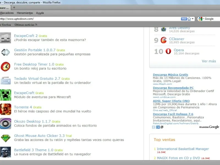The height and width of the screenshot is (165, 220).
Task: Open CCleaner link in ranking
Action: point(177,39)
